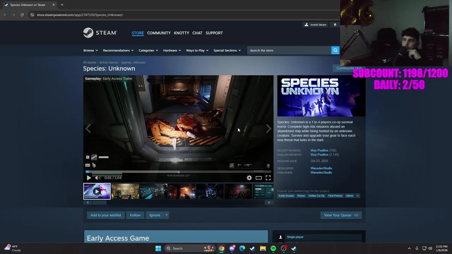
Task: Open the Community Hub button
Action: click(349, 68)
